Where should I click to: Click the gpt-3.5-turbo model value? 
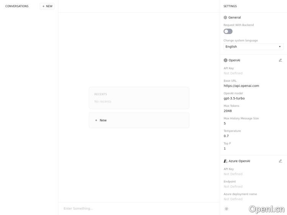click(x=234, y=98)
